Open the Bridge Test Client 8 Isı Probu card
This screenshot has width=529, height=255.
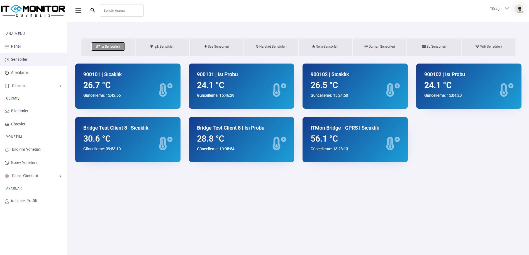pyautogui.click(x=241, y=139)
